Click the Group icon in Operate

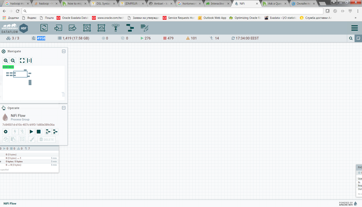[22, 139]
